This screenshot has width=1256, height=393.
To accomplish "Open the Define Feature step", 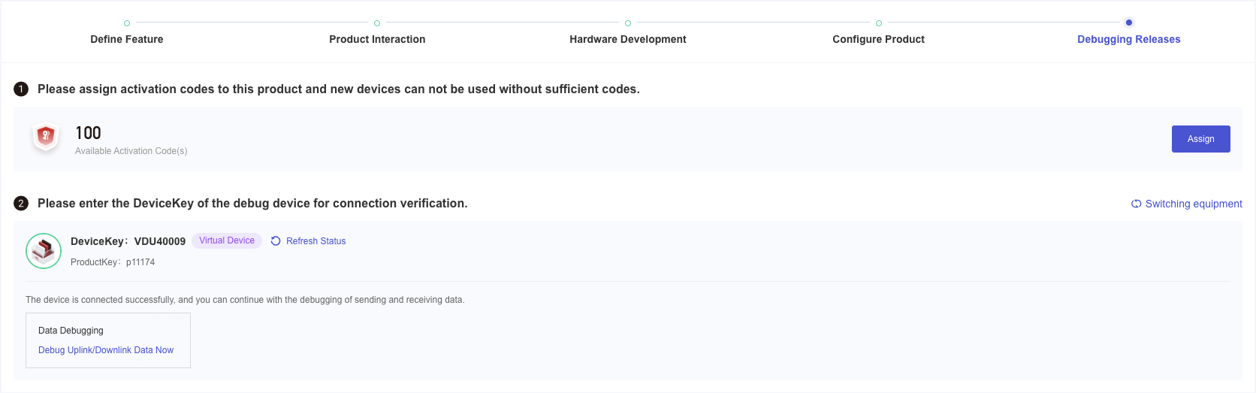I will pos(127,39).
